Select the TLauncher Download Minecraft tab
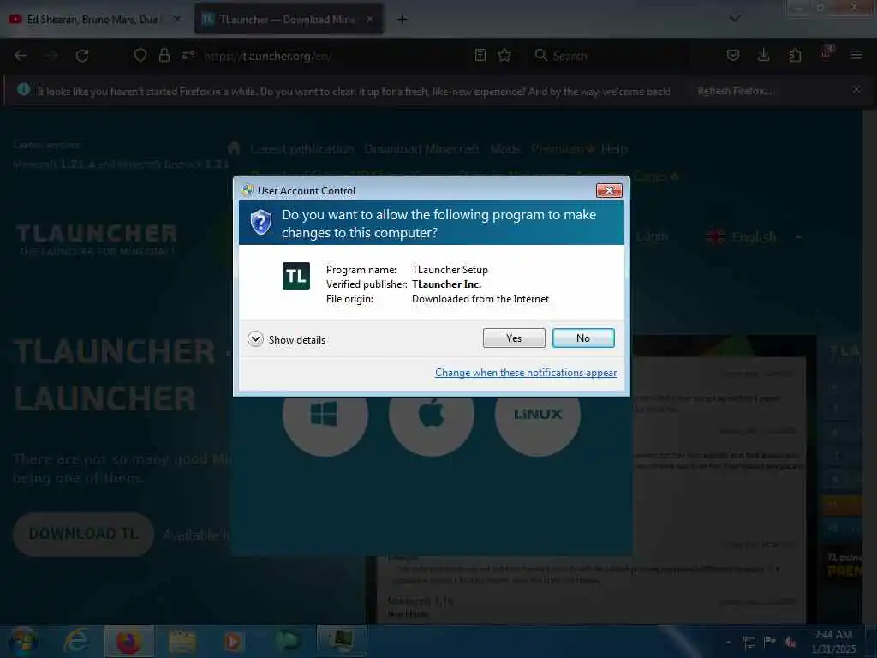Screen dimensions: 877x658 click(287, 20)
